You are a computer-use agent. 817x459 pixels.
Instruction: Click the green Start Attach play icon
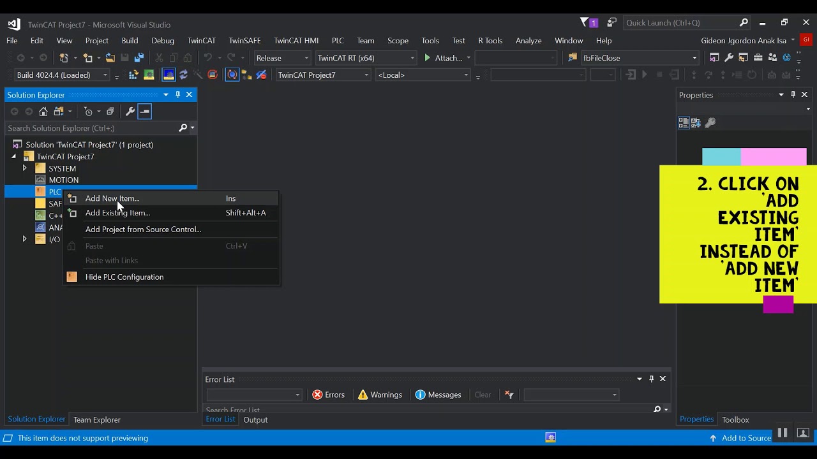pos(428,58)
